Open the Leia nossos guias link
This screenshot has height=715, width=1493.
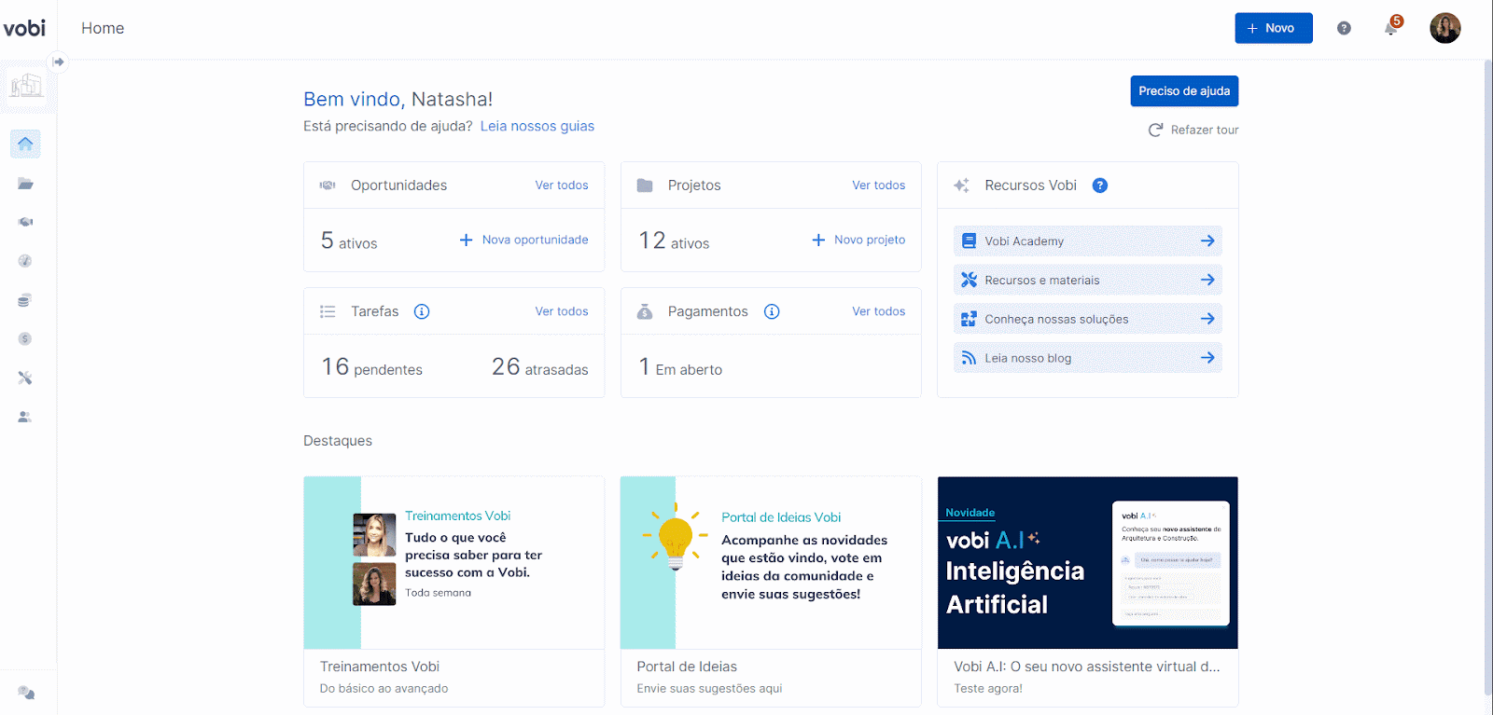click(537, 126)
